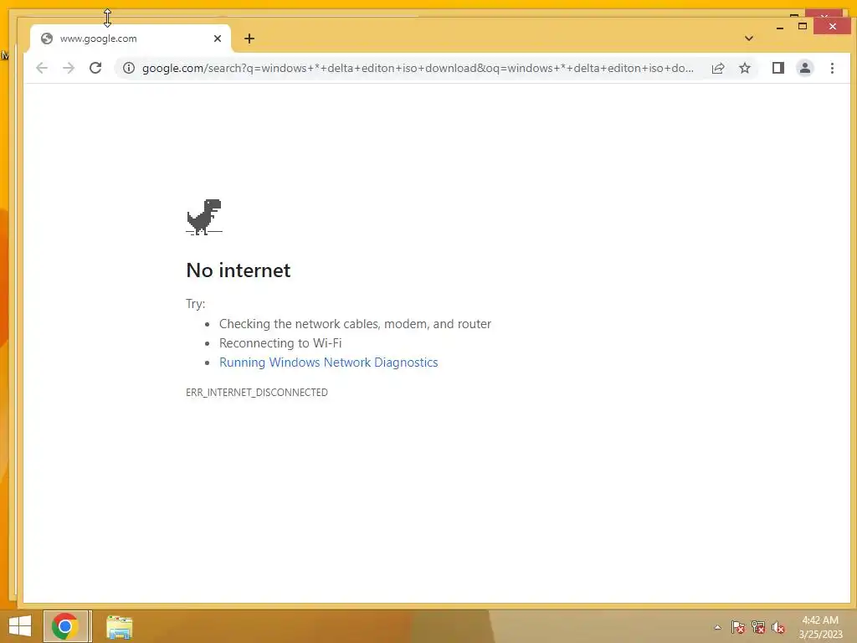Open the Windows Start button

click(x=20, y=626)
